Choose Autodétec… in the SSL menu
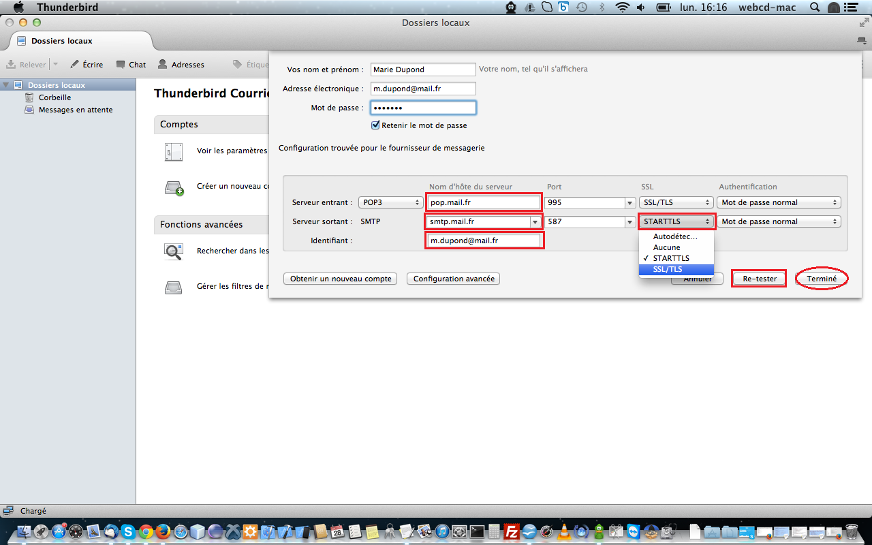 click(x=676, y=236)
